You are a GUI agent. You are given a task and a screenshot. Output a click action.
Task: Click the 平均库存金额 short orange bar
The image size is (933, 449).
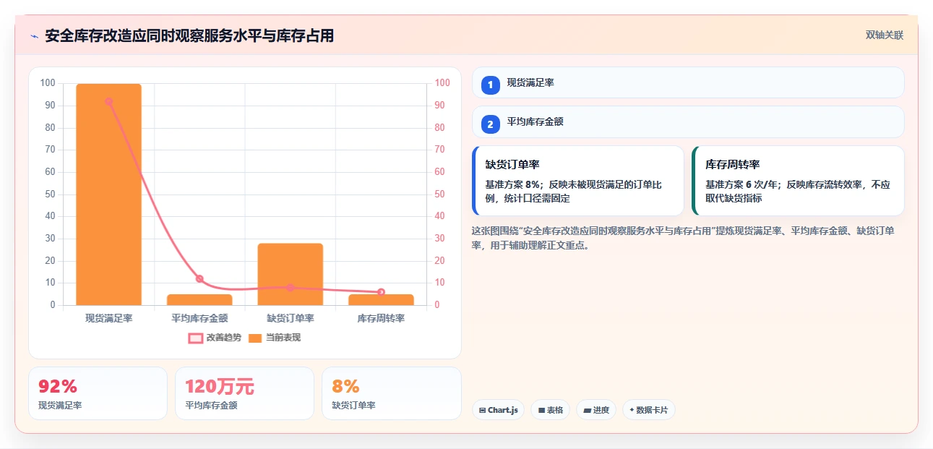199,299
